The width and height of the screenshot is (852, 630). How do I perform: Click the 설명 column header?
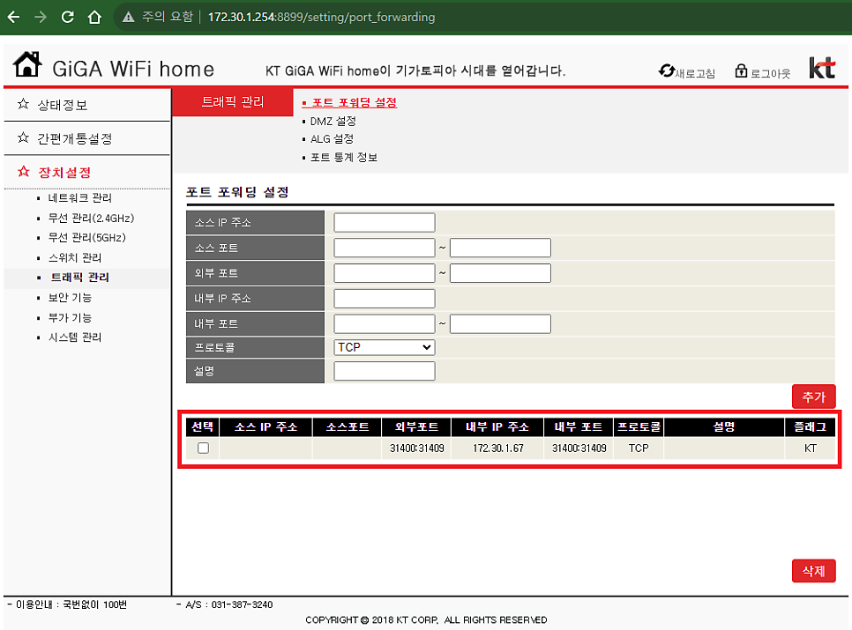coord(724,427)
